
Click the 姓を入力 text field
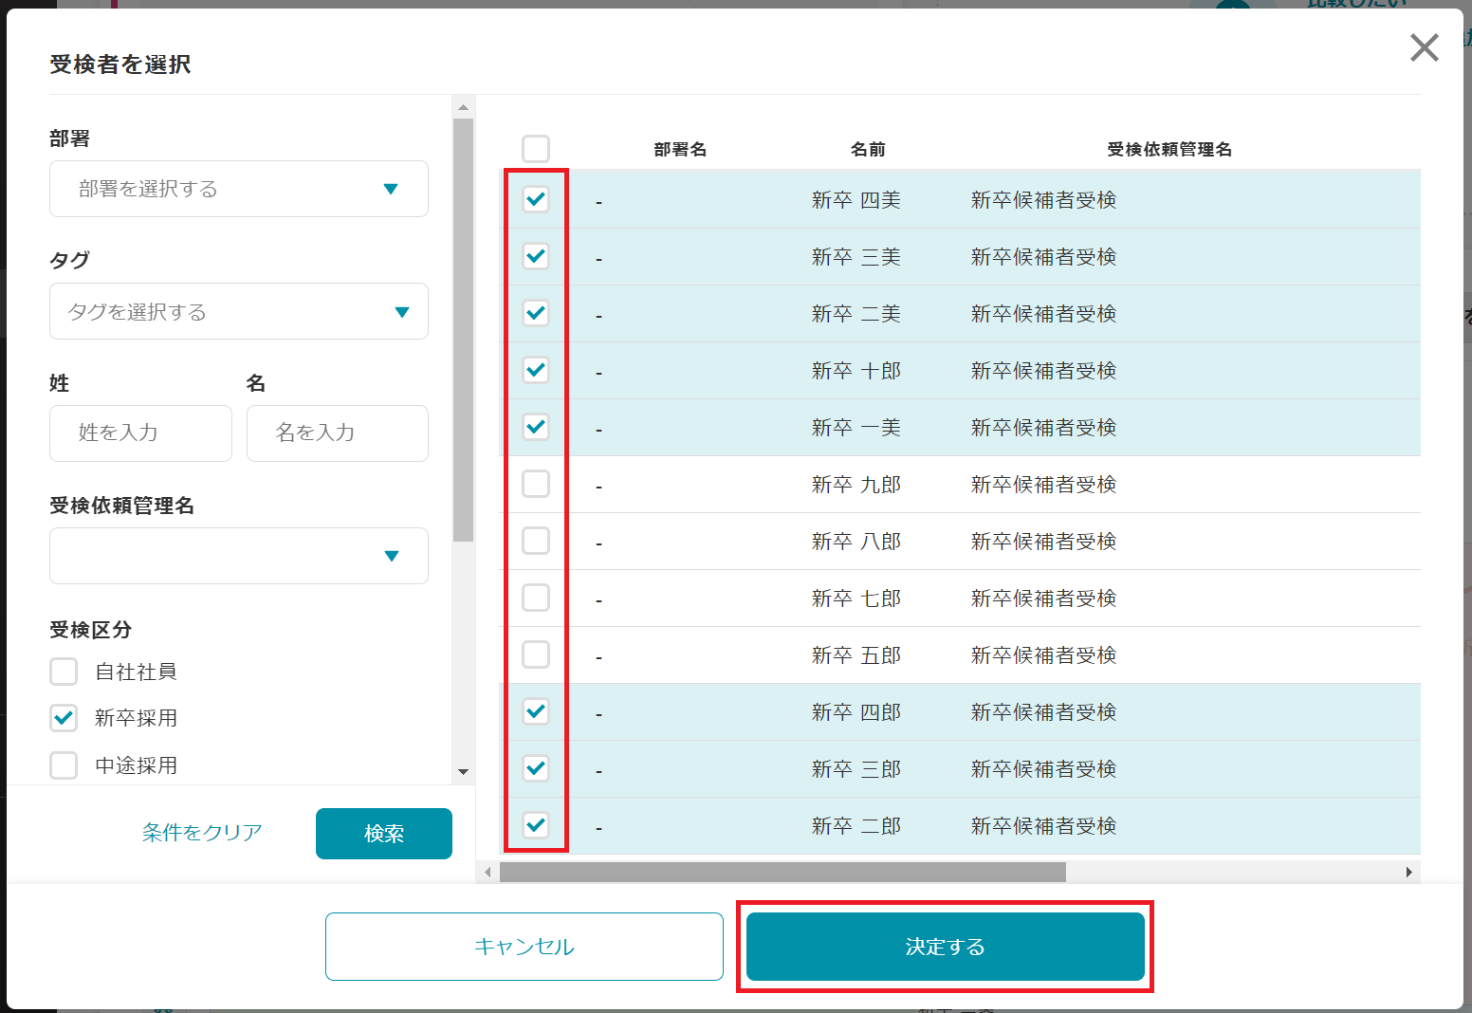140,433
